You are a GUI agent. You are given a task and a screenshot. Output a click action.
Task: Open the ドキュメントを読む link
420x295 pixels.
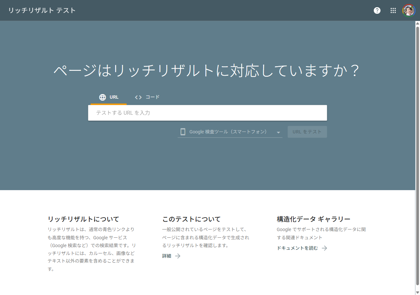click(x=297, y=248)
